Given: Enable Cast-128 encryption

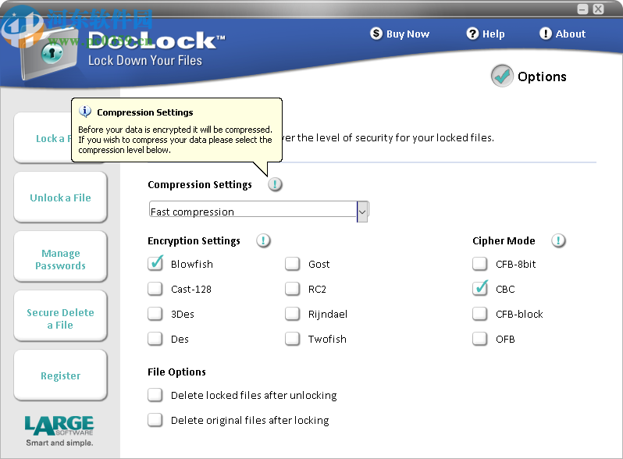Looking at the screenshot, I should [x=155, y=289].
